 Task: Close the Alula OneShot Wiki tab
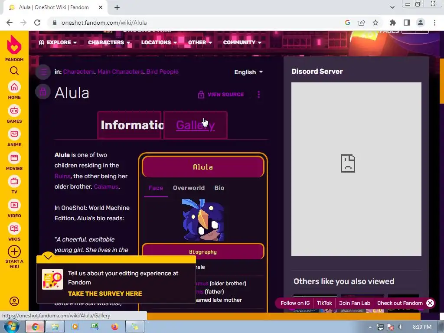101,8
